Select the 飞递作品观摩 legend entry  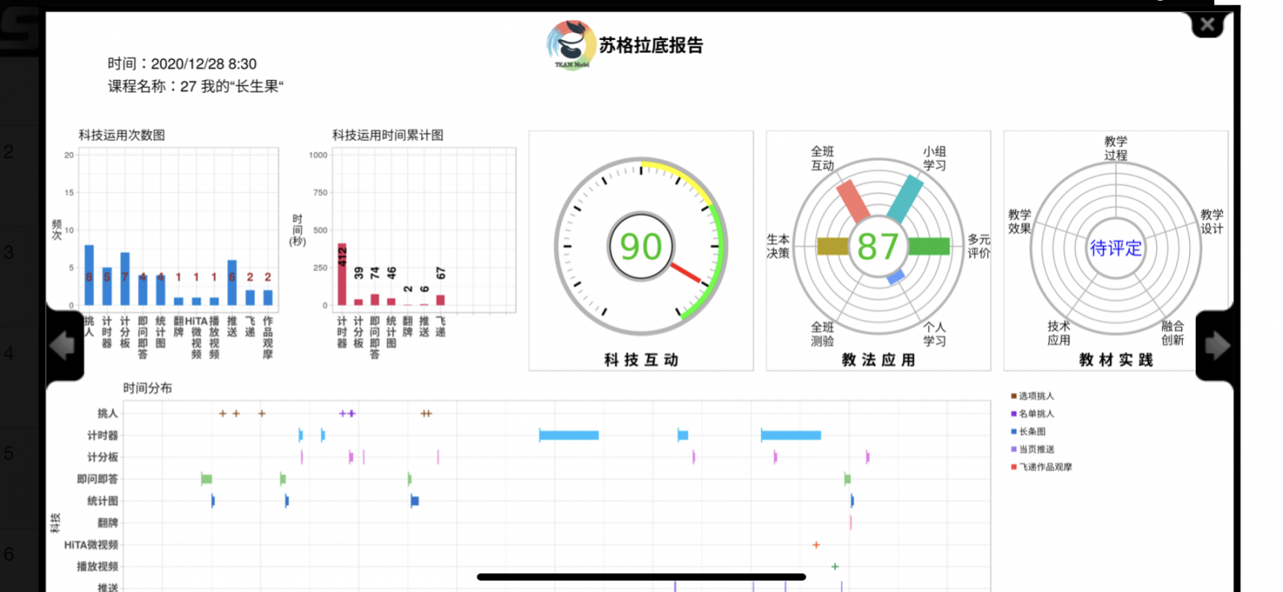point(1045,467)
